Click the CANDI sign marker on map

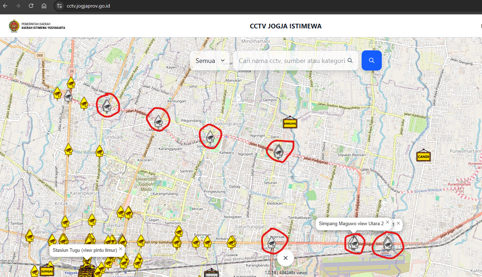coord(423,156)
